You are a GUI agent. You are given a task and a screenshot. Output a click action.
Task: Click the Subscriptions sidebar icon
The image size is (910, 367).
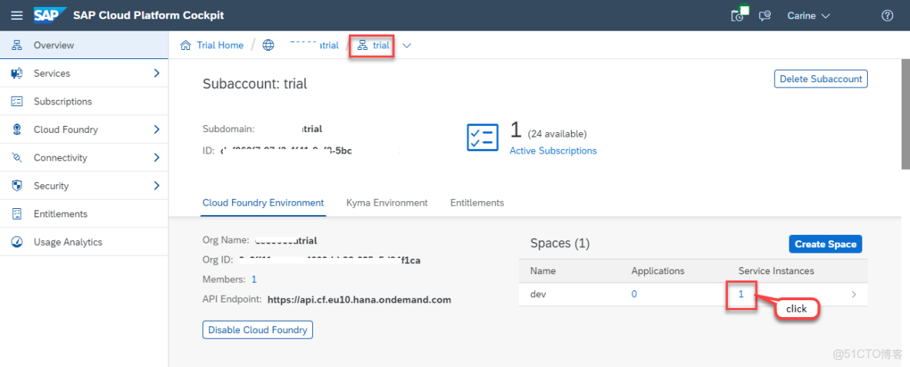pos(17,101)
